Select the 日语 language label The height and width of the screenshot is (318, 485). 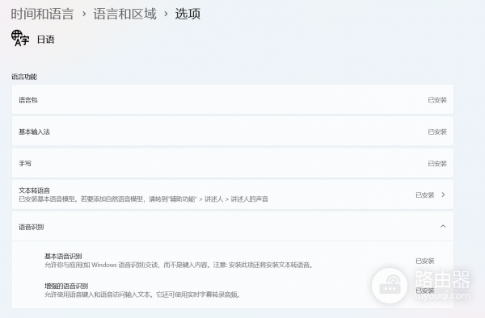[46, 40]
